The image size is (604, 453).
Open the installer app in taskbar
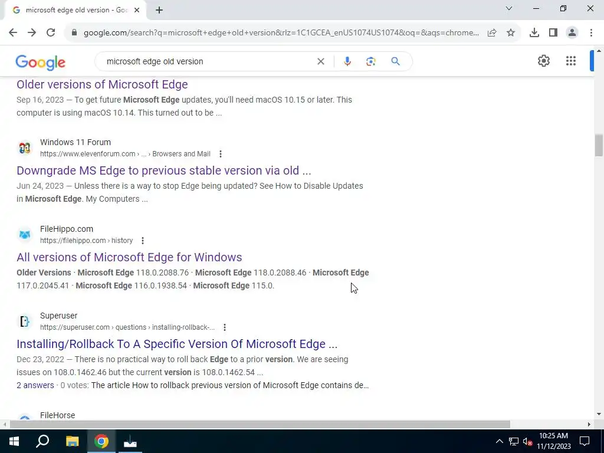coord(130,441)
